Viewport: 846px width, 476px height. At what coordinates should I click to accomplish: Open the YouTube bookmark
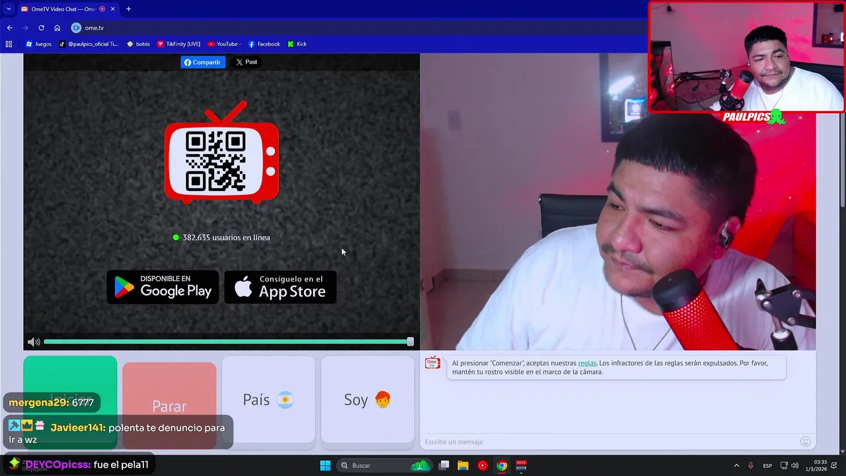(x=224, y=44)
